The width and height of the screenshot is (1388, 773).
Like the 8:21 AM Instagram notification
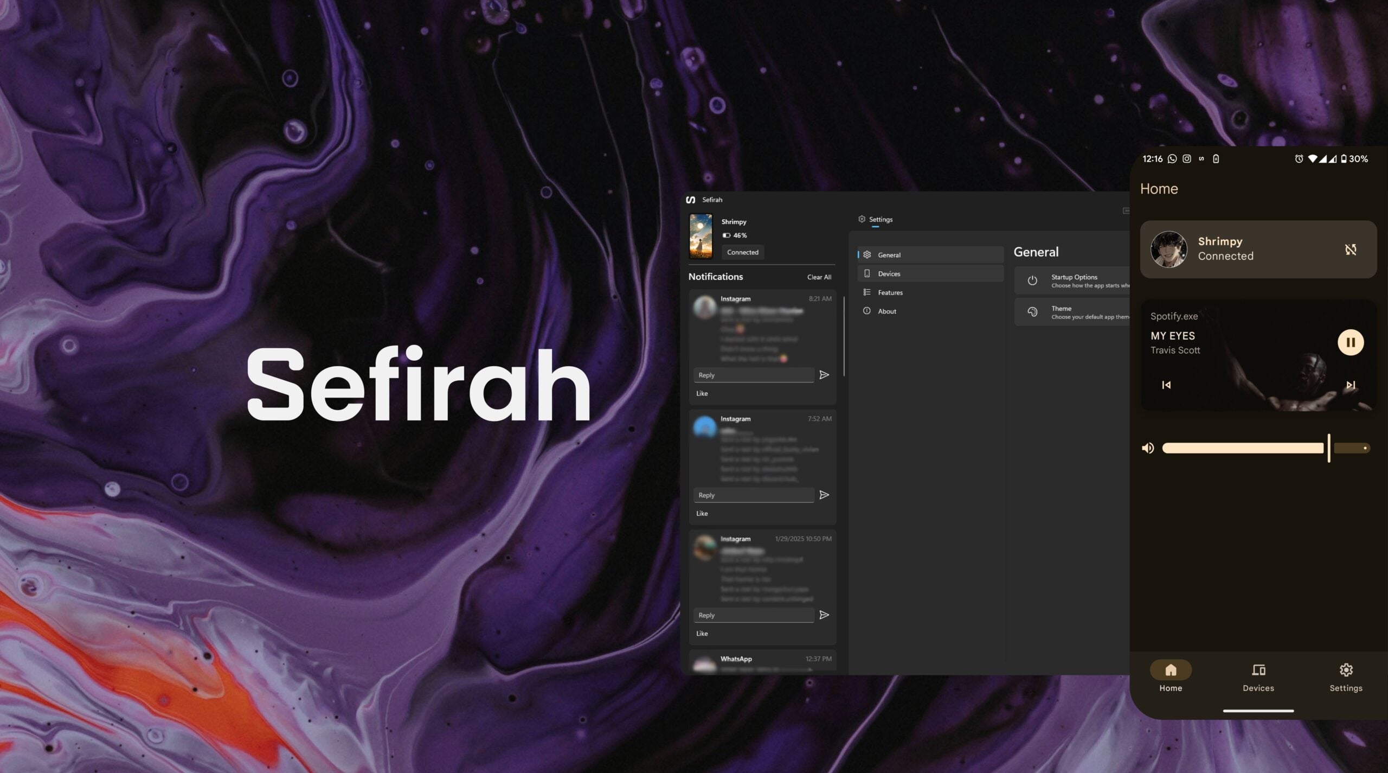702,393
